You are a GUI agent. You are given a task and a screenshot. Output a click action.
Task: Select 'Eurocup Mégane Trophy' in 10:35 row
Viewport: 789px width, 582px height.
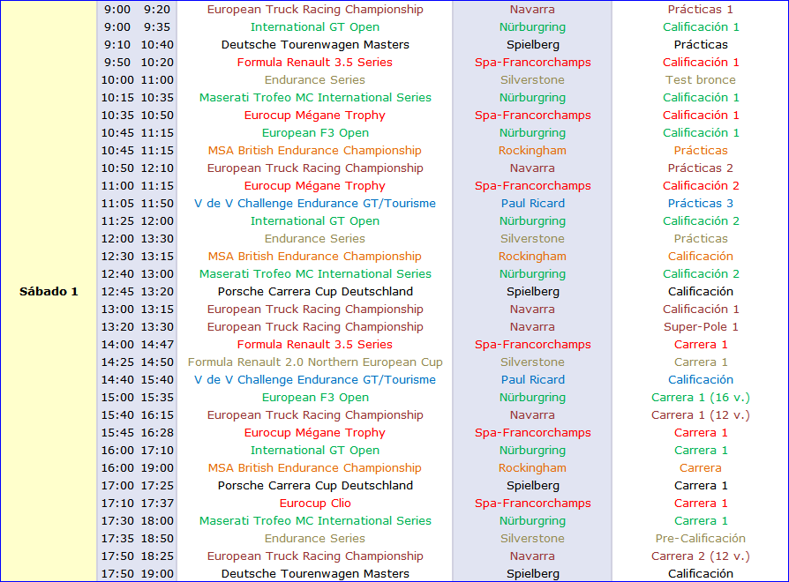tap(315, 116)
